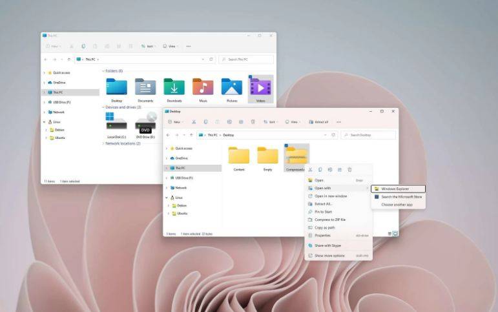The height and width of the screenshot is (312, 498).
Task: Open address bar history dropdown in Desktop window
Action: coord(326,135)
